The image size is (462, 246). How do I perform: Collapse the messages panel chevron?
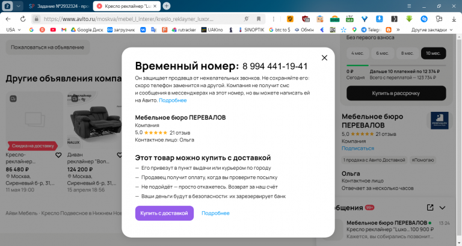click(x=442, y=208)
